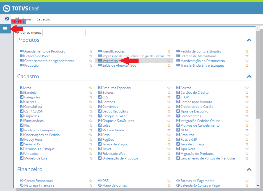This screenshot has height=191, width=263.
Task: Click the blue arrow expand sidebar icon
Action: point(7,19)
